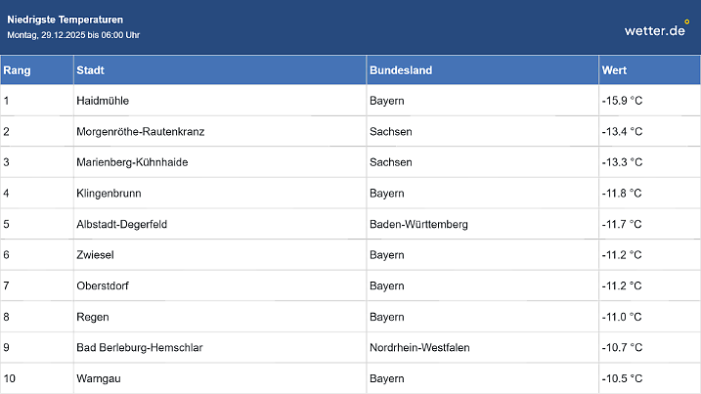Click the -10.5 °C value
The height and width of the screenshot is (394, 701).
pyautogui.click(x=622, y=378)
